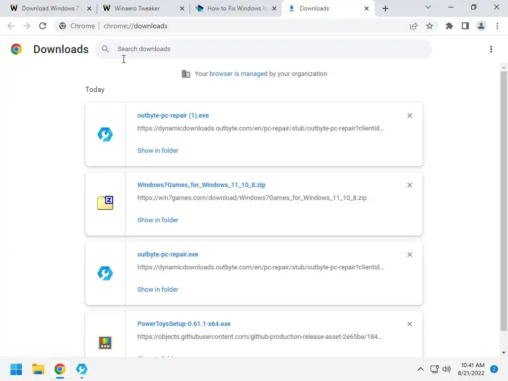Viewport: 508px width, 381px height.
Task: Share this page icon in address bar
Action: [x=414, y=26]
